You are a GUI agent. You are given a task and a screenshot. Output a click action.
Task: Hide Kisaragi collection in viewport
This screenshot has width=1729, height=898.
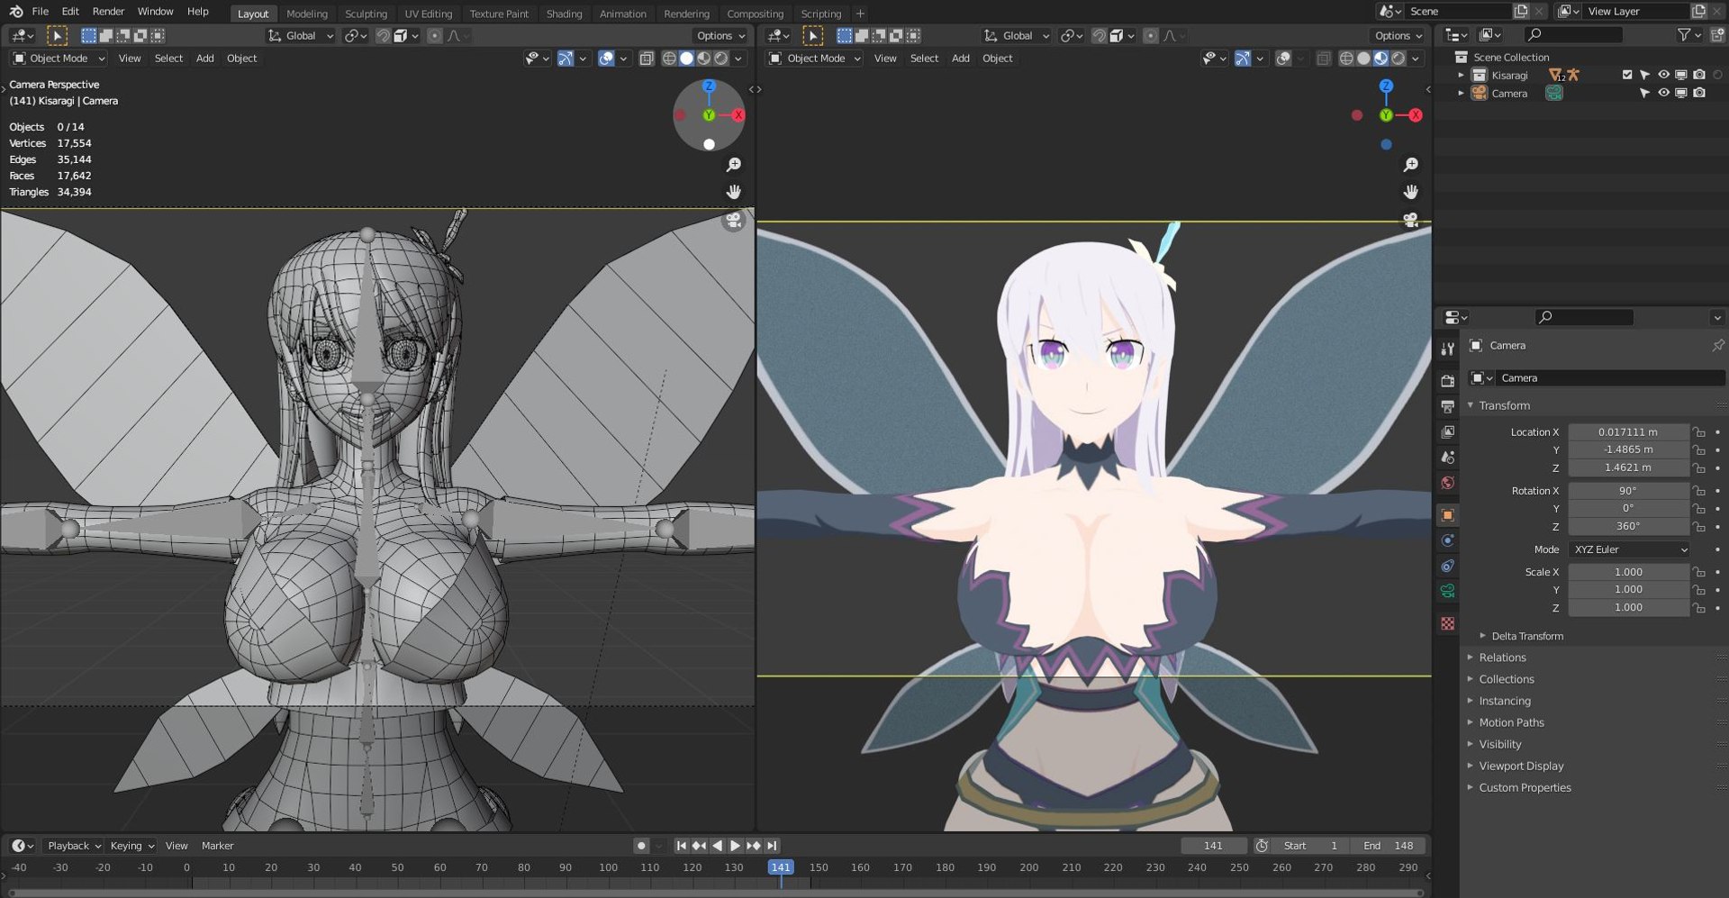1663,75
